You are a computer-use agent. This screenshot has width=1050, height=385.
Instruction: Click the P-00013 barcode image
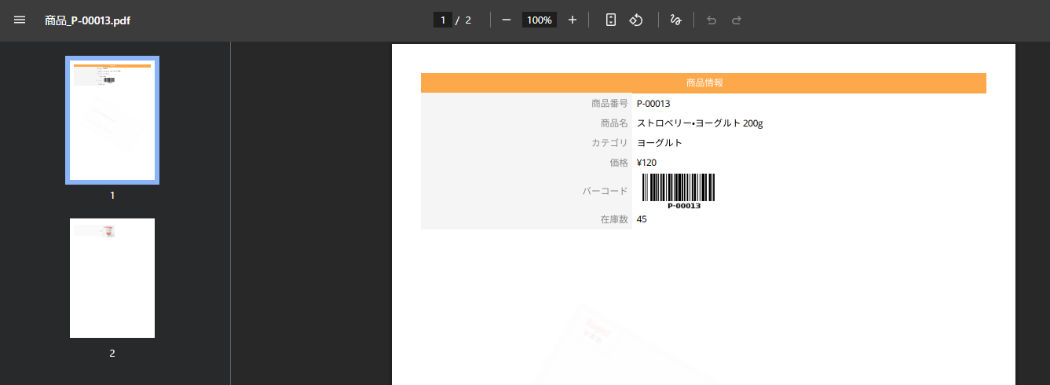pos(679,191)
